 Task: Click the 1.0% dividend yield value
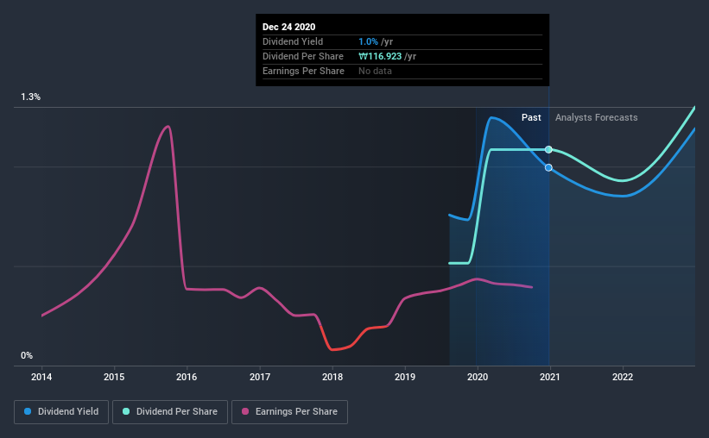(x=368, y=41)
